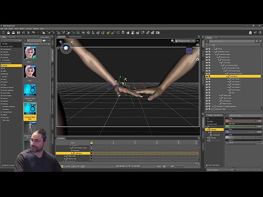
Task: Click the New scene toolbar icon
Action: click(x=3, y=33)
